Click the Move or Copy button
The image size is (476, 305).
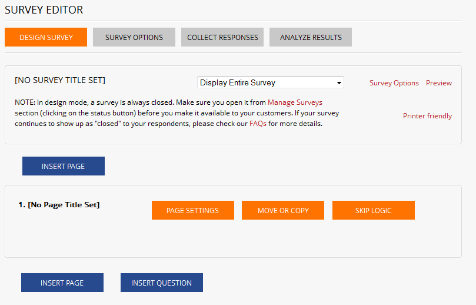283,210
